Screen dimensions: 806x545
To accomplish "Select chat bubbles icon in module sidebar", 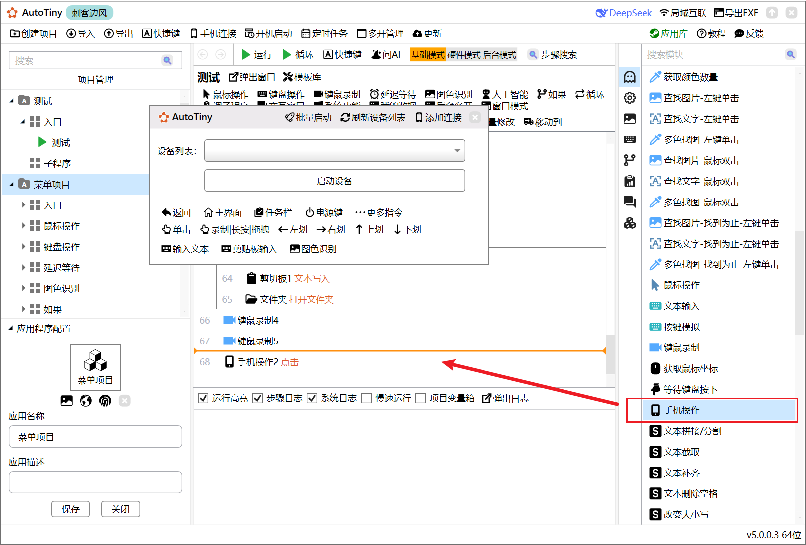I will pyautogui.click(x=630, y=202).
